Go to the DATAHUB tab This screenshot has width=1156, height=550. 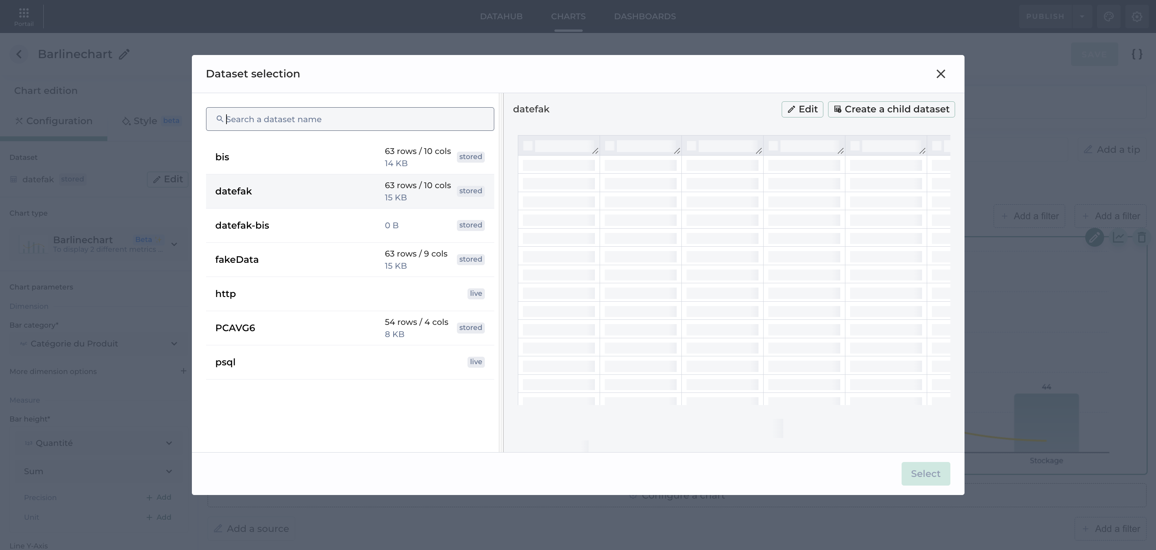[x=501, y=16]
